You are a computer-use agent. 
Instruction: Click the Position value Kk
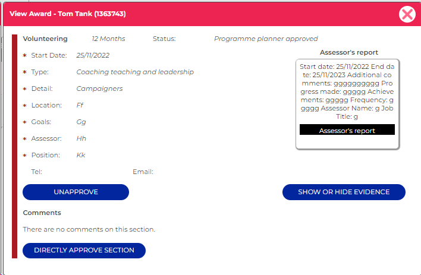pos(81,155)
